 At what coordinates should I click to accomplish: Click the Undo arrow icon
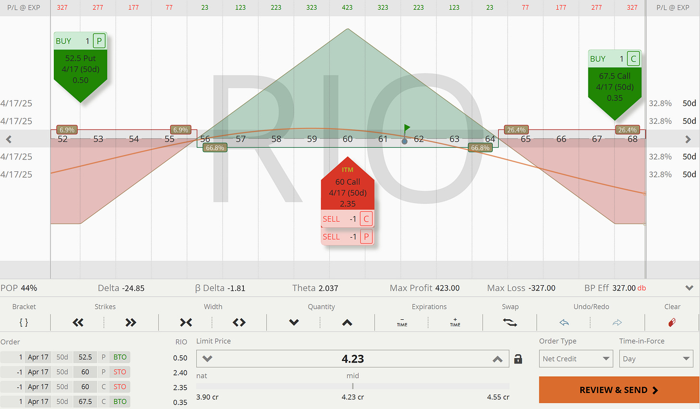[x=564, y=323]
